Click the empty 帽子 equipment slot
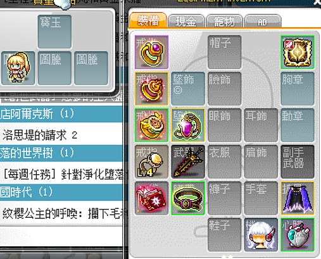Screen dimensions: 321x259 [x=224, y=52]
